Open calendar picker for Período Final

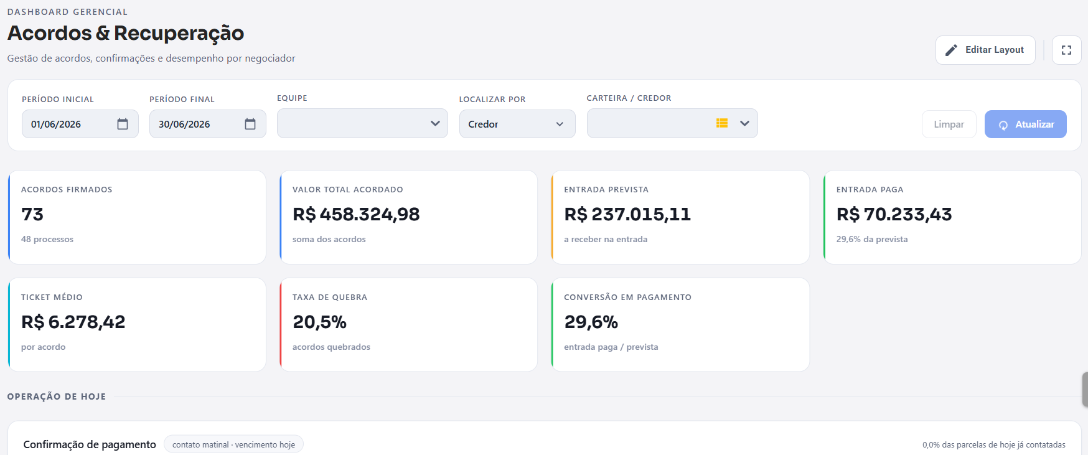click(250, 124)
